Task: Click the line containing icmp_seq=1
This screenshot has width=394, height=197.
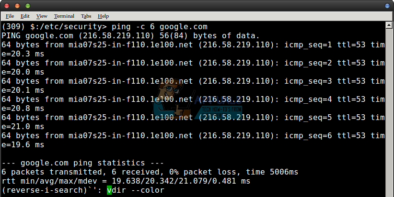Action: click(192, 44)
